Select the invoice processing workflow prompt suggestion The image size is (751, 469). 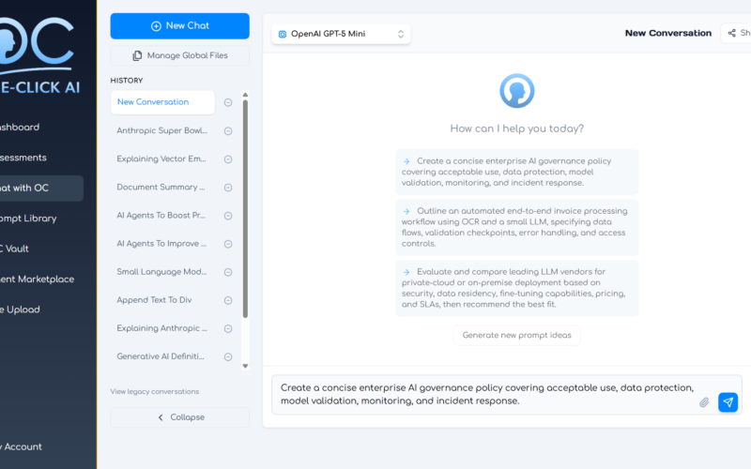click(x=516, y=227)
